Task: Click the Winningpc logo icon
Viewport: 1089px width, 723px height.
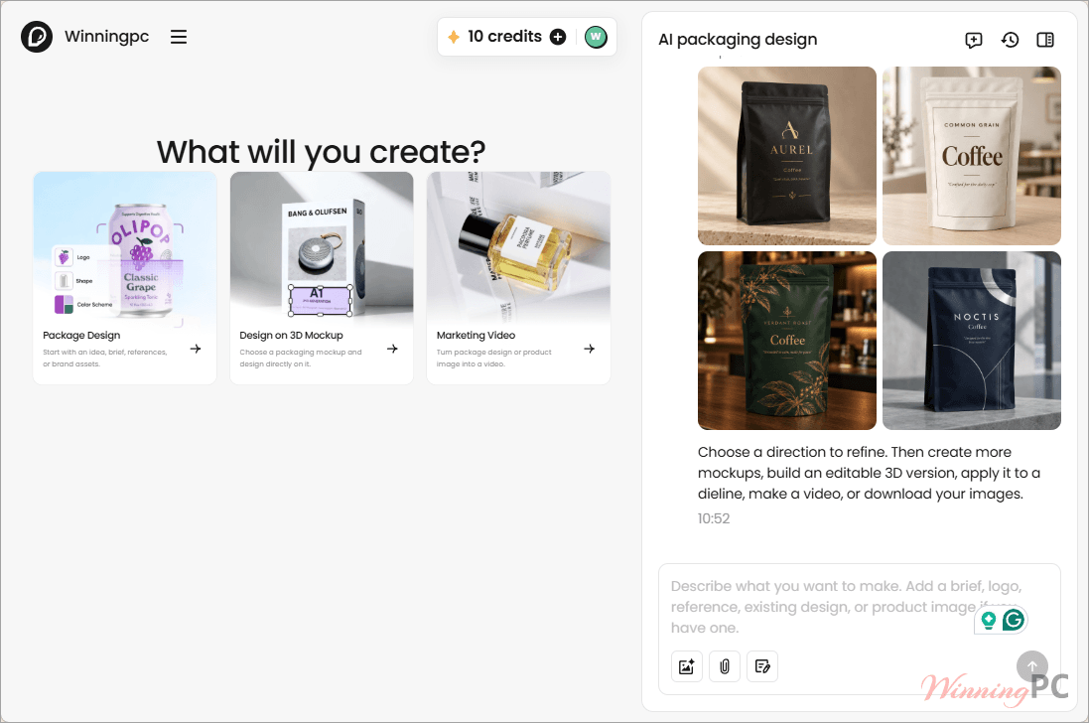Action: pyautogui.click(x=37, y=37)
